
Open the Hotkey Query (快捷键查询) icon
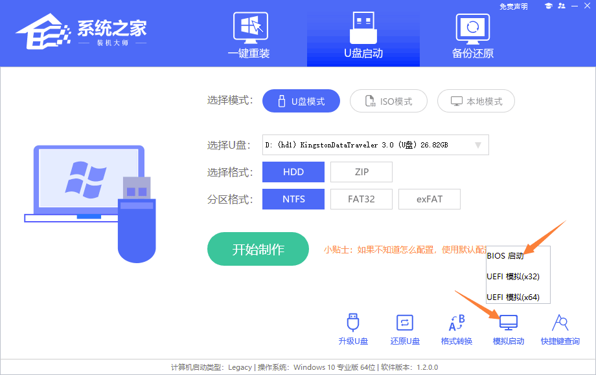coord(560,323)
